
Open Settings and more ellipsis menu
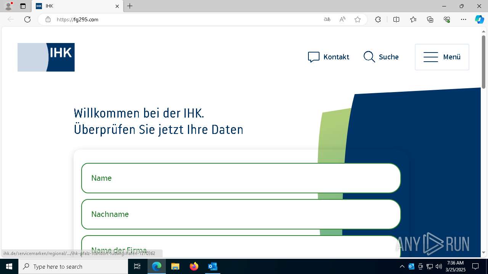464,19
